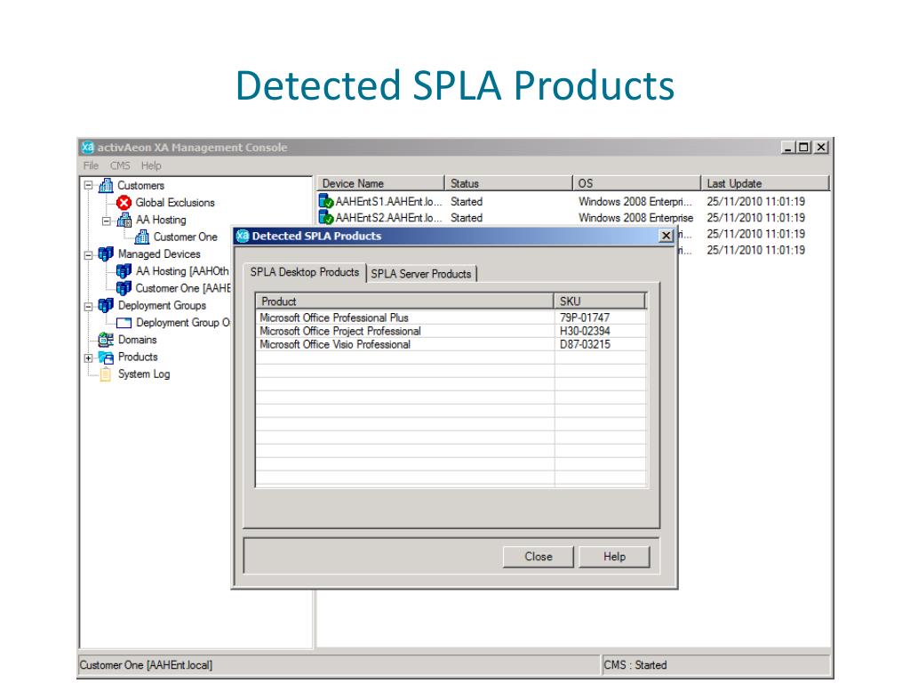Screen dimensions: 910x683
Task: Click the Deployment Group O window icon
Action: 124,323
